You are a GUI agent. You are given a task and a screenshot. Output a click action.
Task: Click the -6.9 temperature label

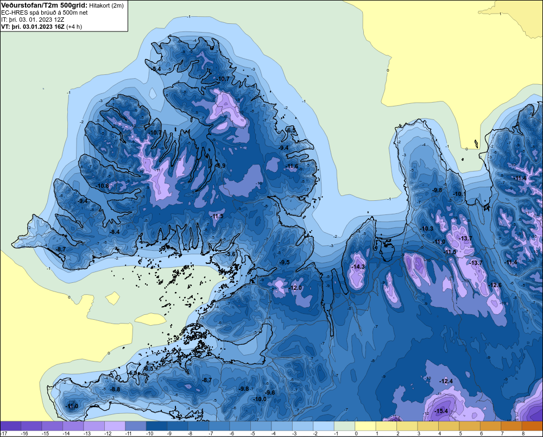click(220, 166)
